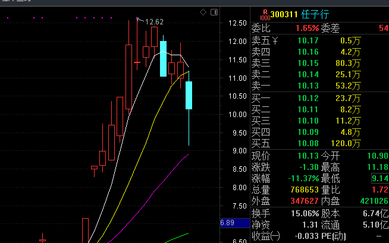Click the 12.62 high price label

click(x=154, y=22)
